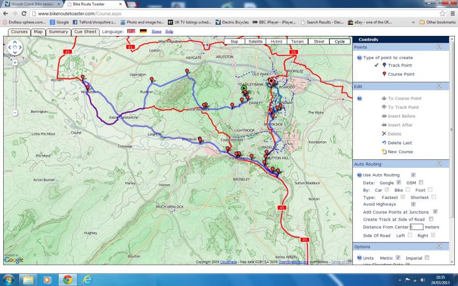Open Google Chrome from the taskbar
This screenshot has height=286, width=458.
click(68, 280)
